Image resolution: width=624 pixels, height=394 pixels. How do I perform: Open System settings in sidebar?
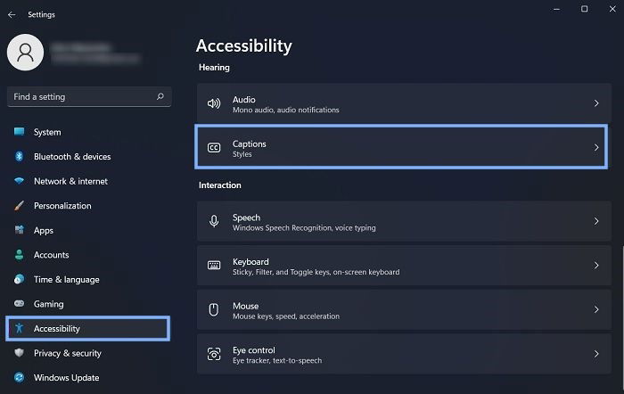tap(88, 132)
